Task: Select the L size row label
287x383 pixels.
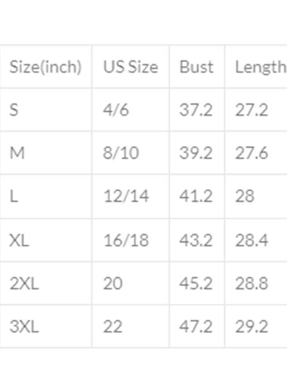Action: click(x=14, y=196)
